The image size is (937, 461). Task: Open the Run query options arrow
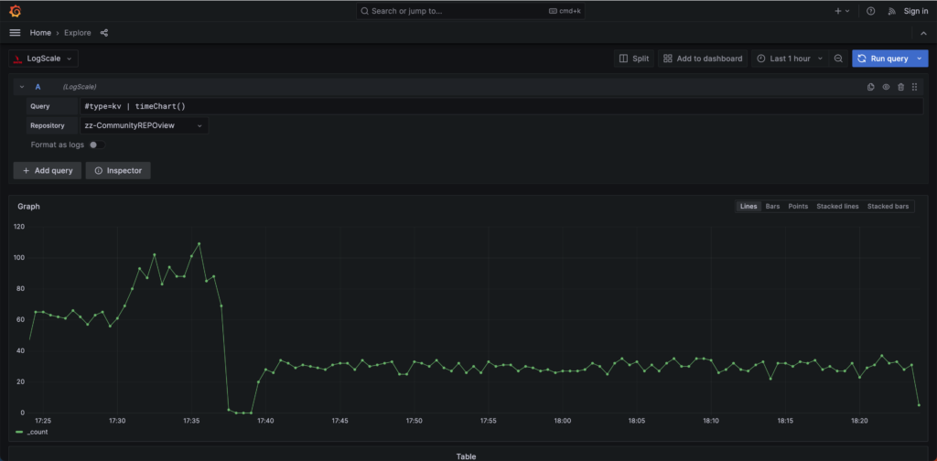point(921,59)
